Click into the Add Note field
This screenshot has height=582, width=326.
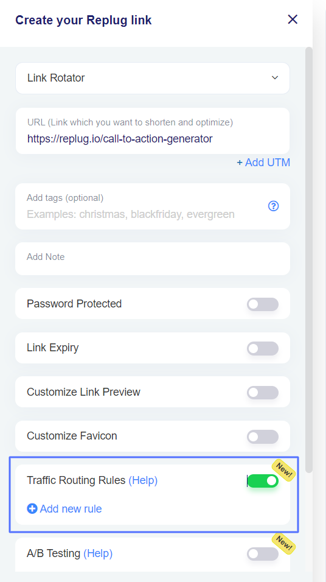click(153, 259)
